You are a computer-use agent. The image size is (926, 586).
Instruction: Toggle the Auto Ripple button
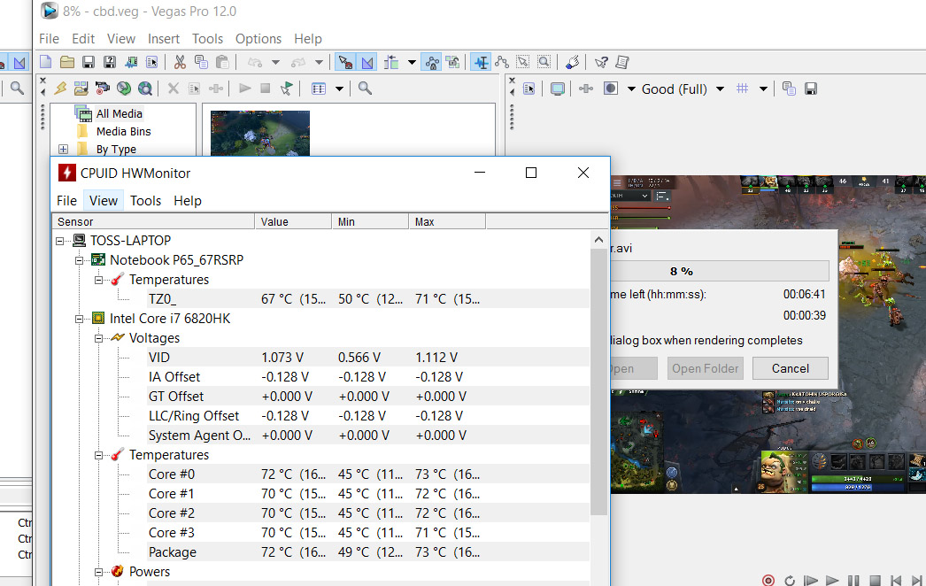coord(391,62)
